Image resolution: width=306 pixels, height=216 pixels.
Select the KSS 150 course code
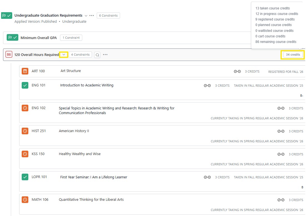coord(38,154)
